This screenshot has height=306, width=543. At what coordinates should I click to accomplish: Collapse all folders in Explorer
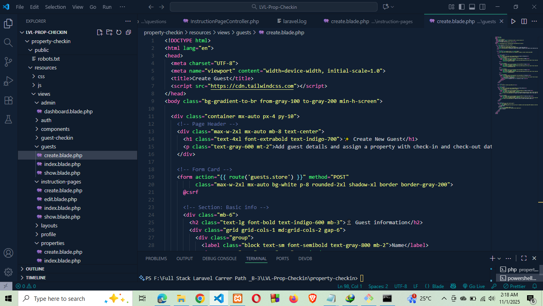128,32
